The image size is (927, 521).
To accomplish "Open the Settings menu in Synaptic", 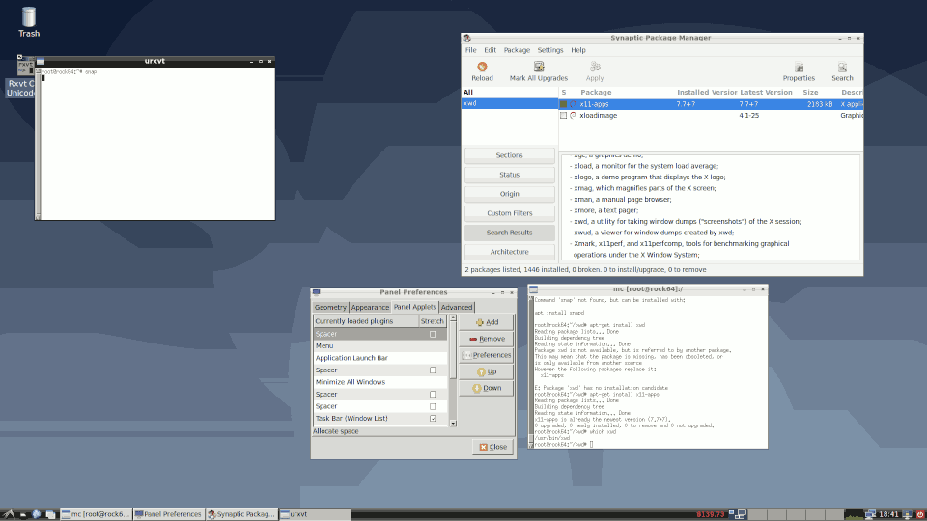I will pos(550,50).
